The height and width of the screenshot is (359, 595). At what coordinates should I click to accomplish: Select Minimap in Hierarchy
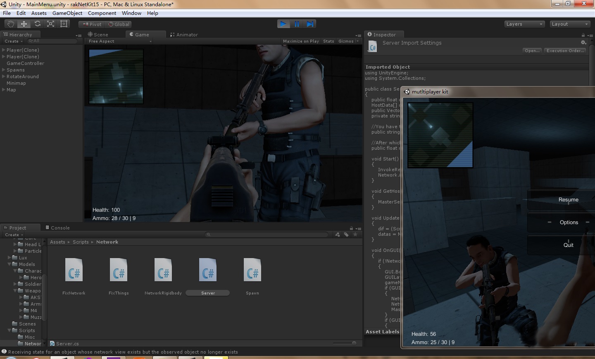(x=16, y=83)
